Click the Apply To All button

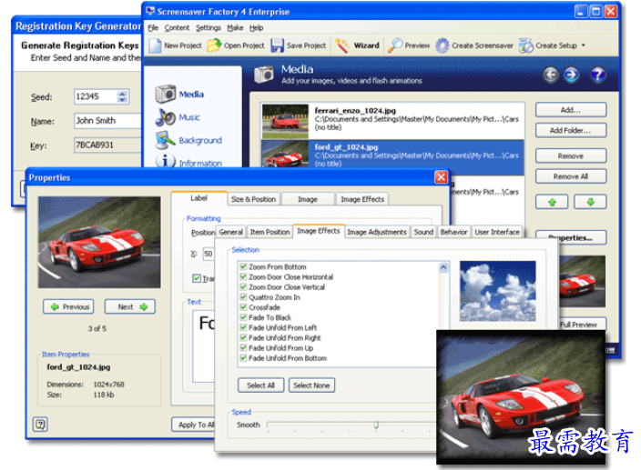(193, 425)
